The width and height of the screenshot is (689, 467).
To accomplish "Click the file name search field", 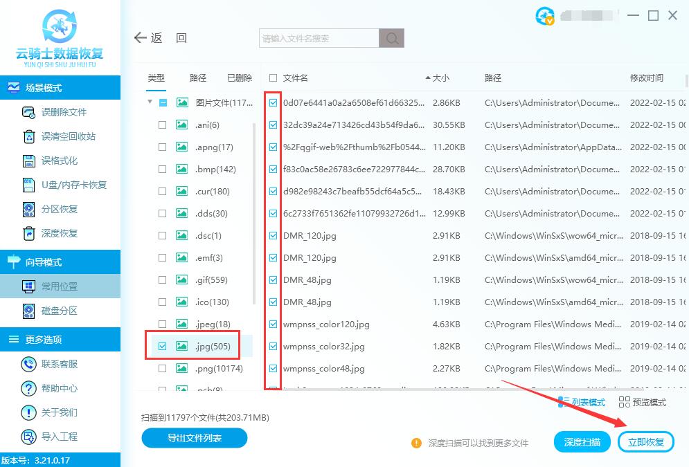I will [x=319, y=38].
